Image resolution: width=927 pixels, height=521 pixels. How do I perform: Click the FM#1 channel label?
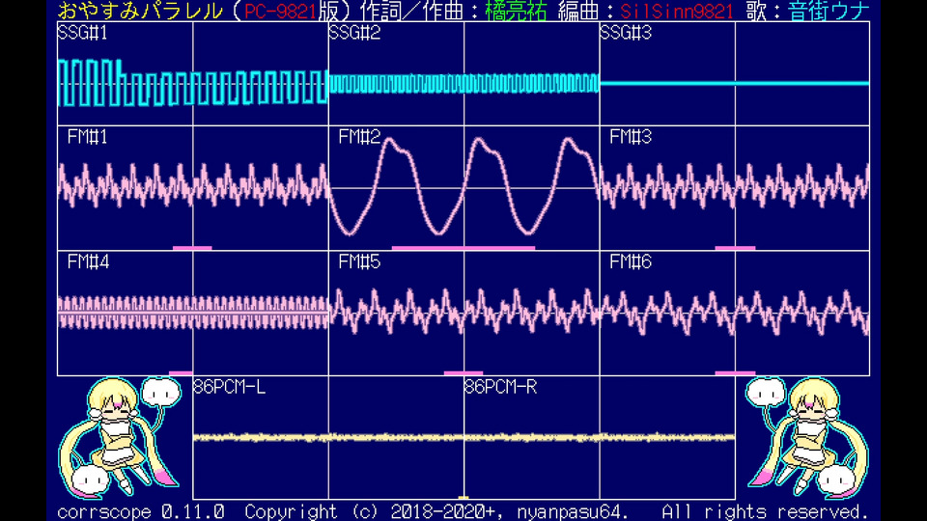tap(88, 137)
